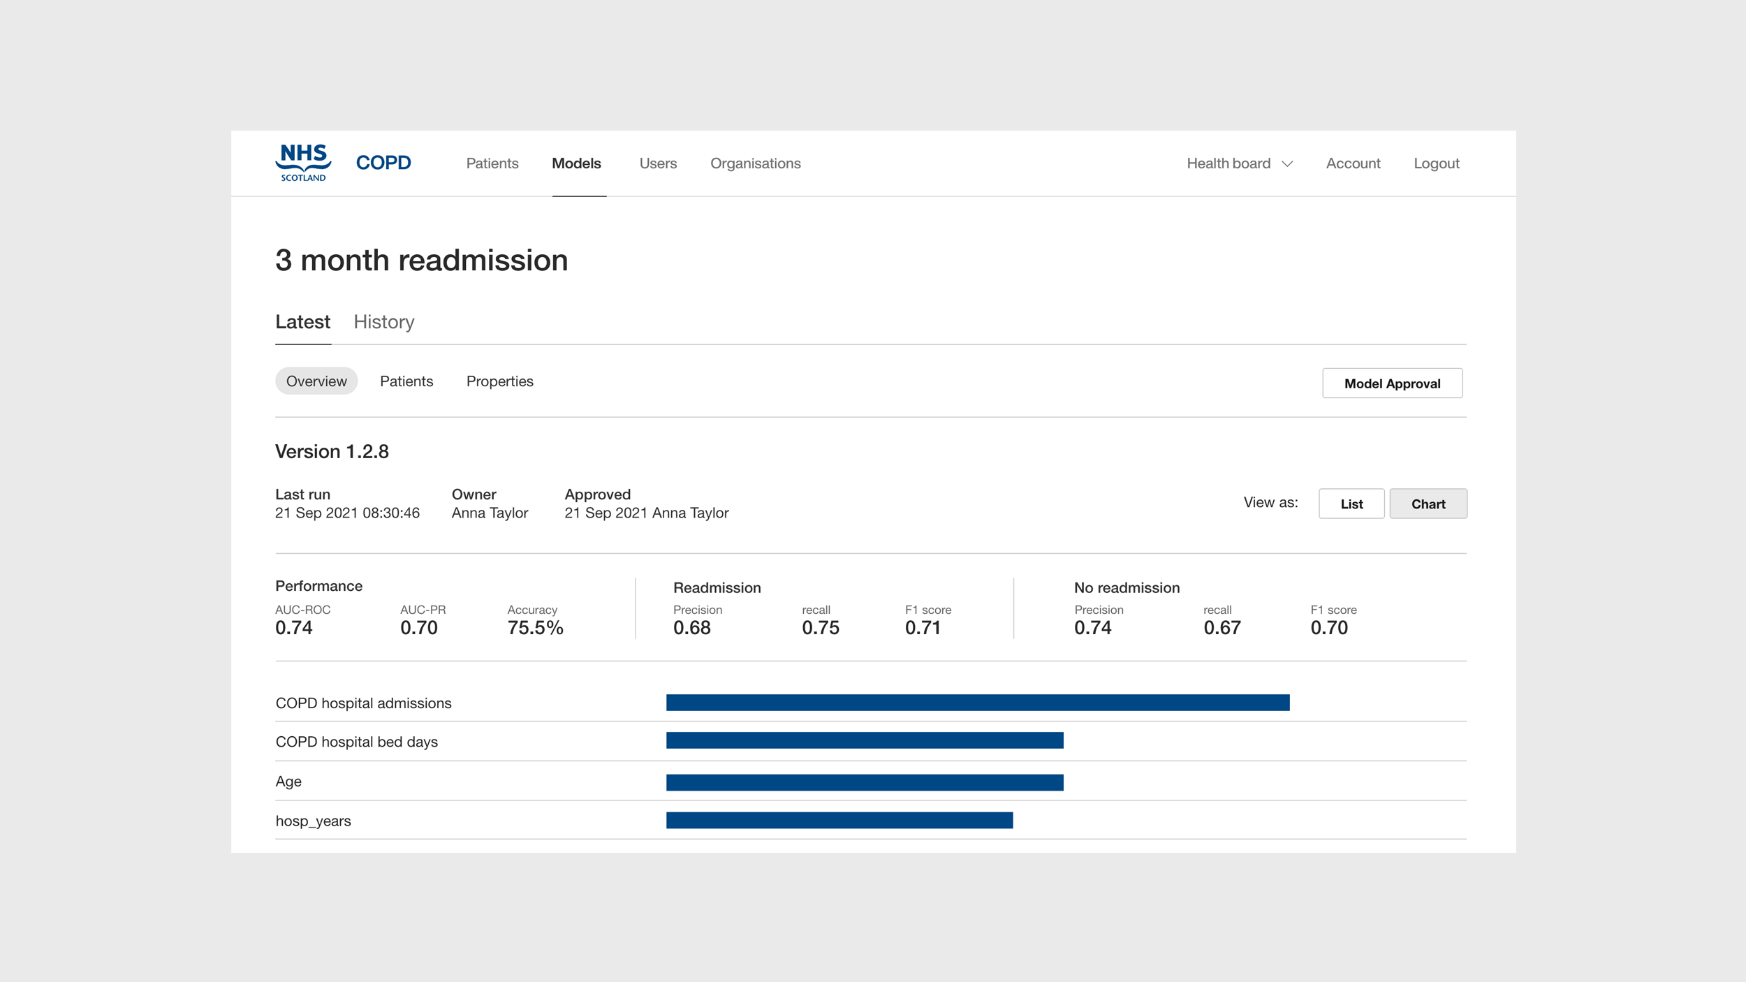Select the Age feature bar
This screenshot has height=982, width=1746.
tap(865, 782)
